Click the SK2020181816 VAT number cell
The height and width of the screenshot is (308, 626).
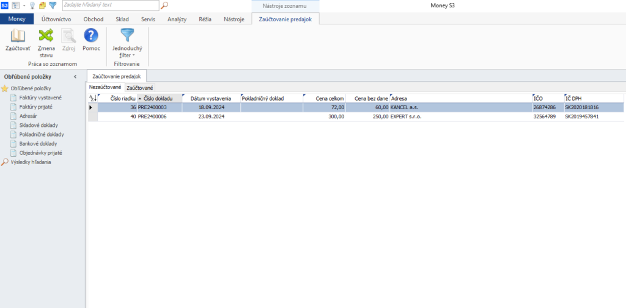[593, 107]
